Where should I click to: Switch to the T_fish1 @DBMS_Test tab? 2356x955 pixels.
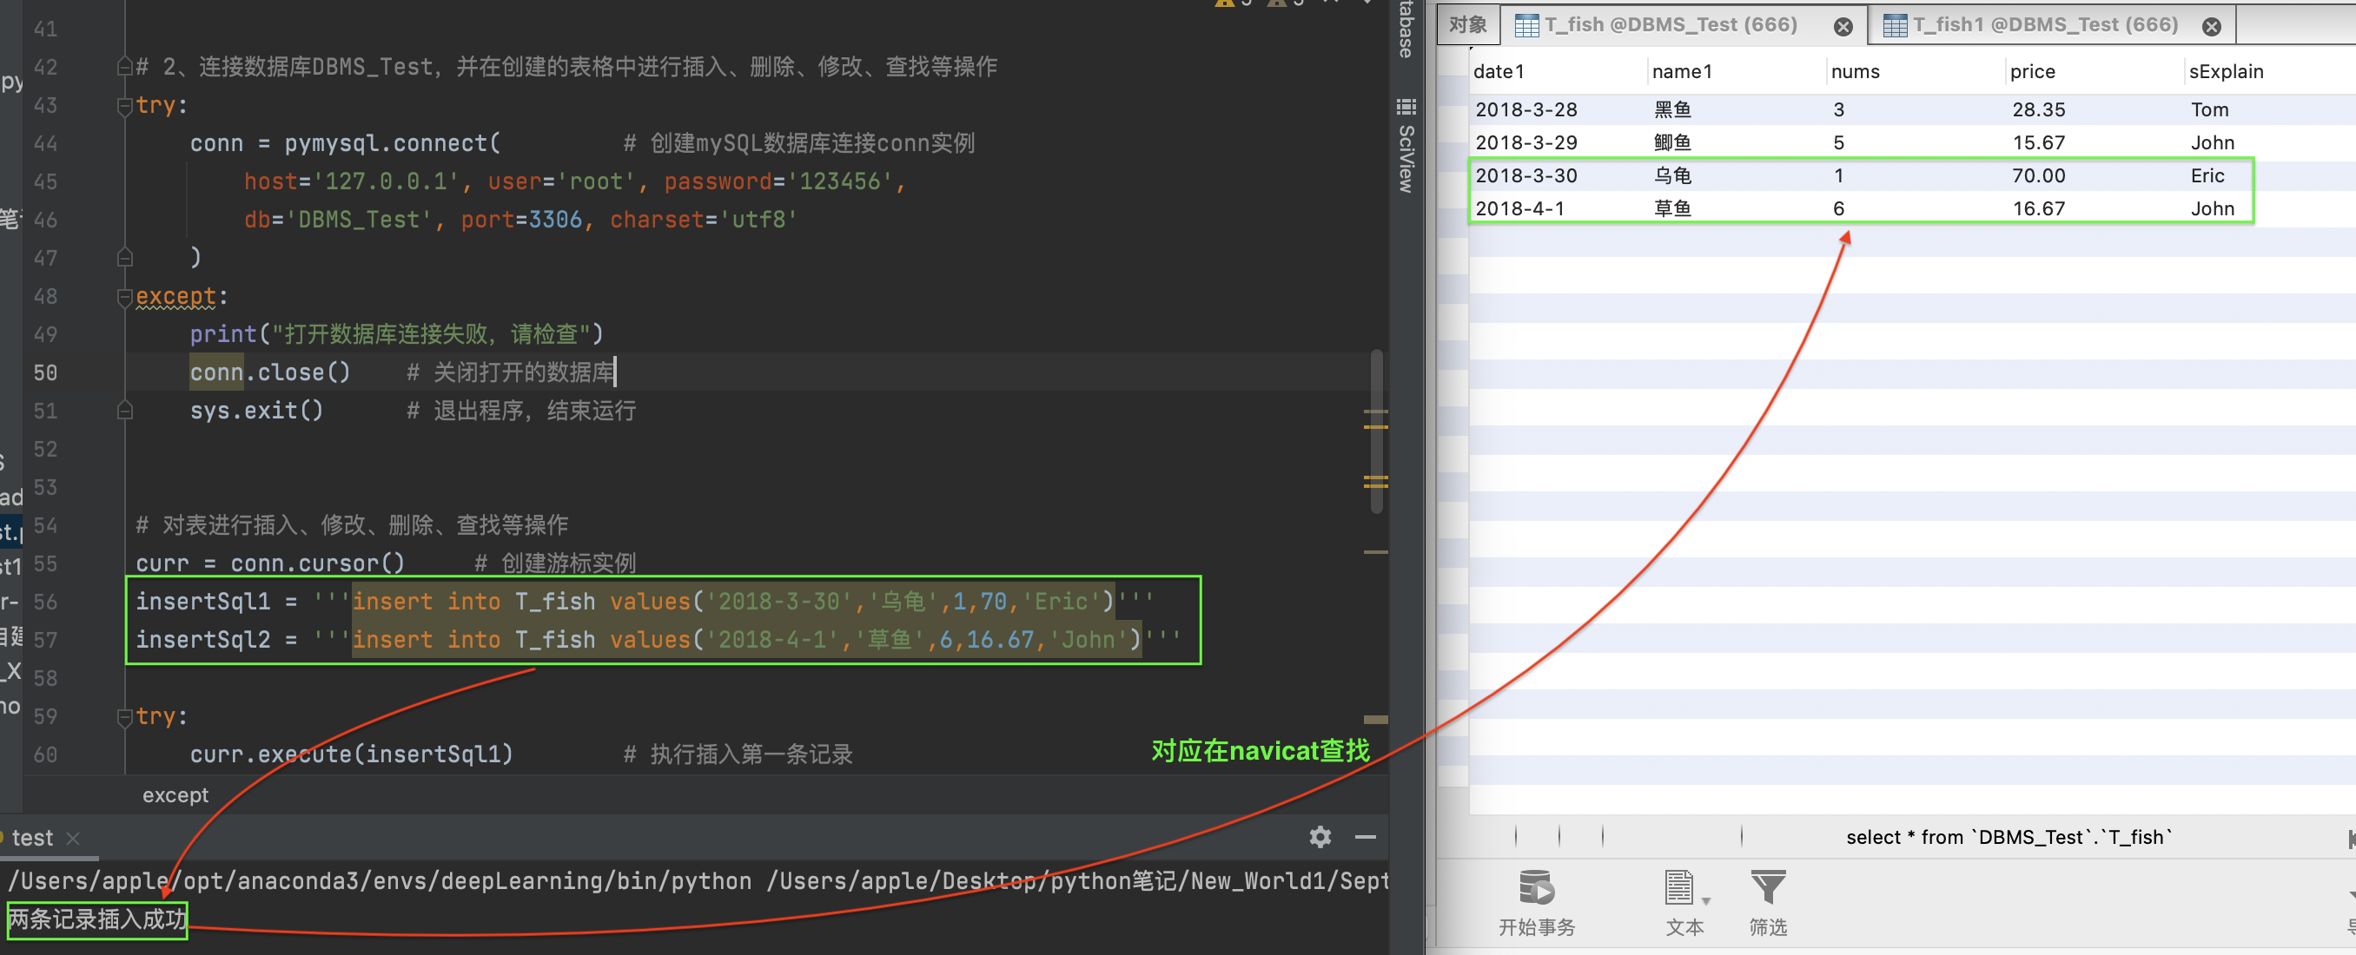[2043, 24]
